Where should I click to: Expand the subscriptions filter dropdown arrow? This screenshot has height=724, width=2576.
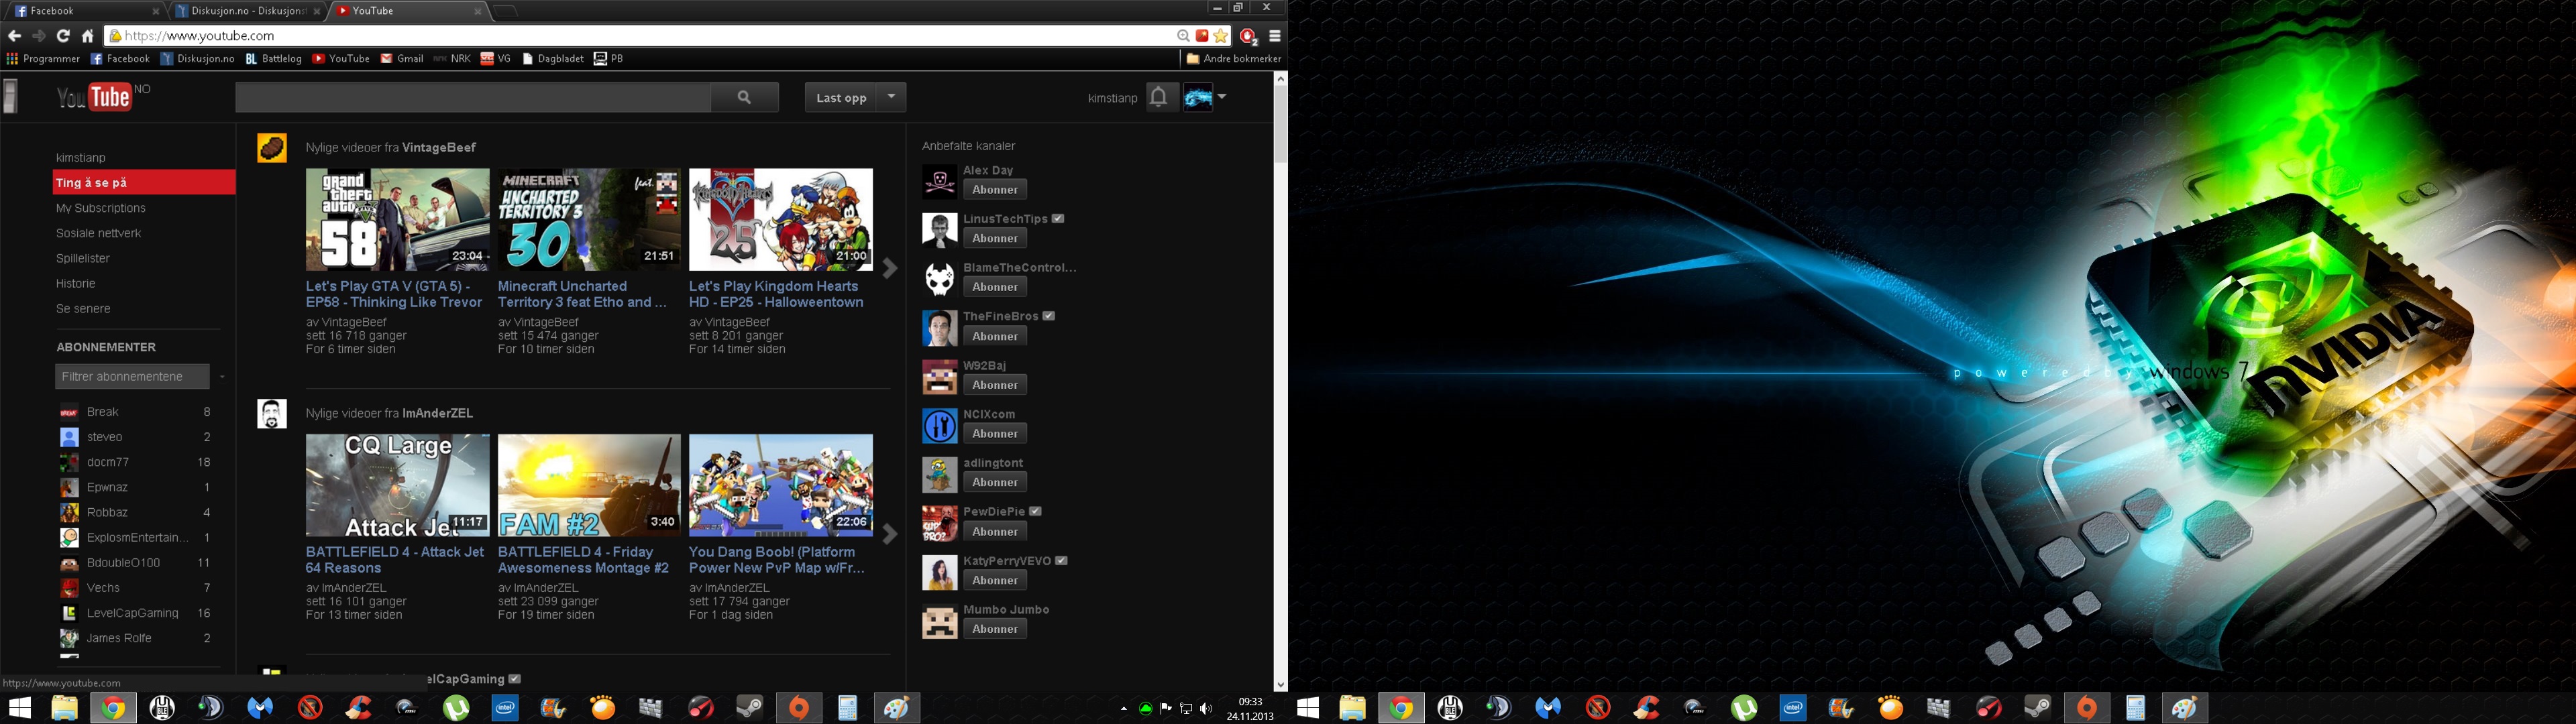pos(221,377)
